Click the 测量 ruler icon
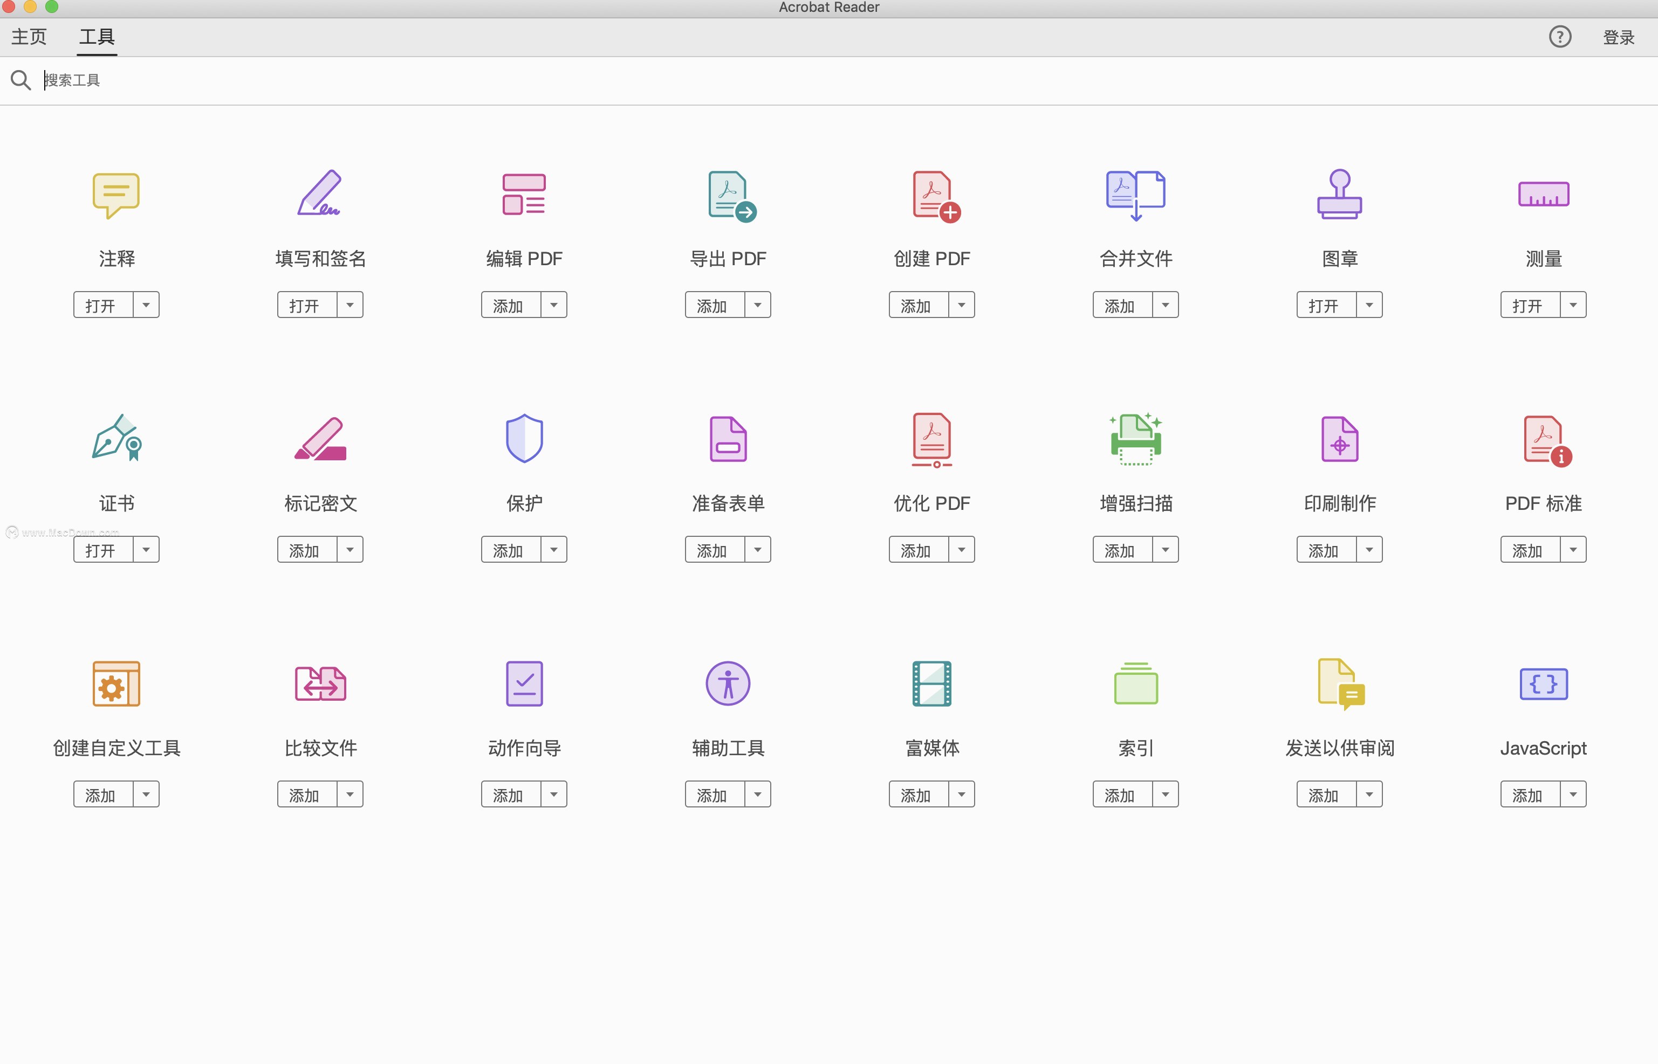 (1543, 194)
